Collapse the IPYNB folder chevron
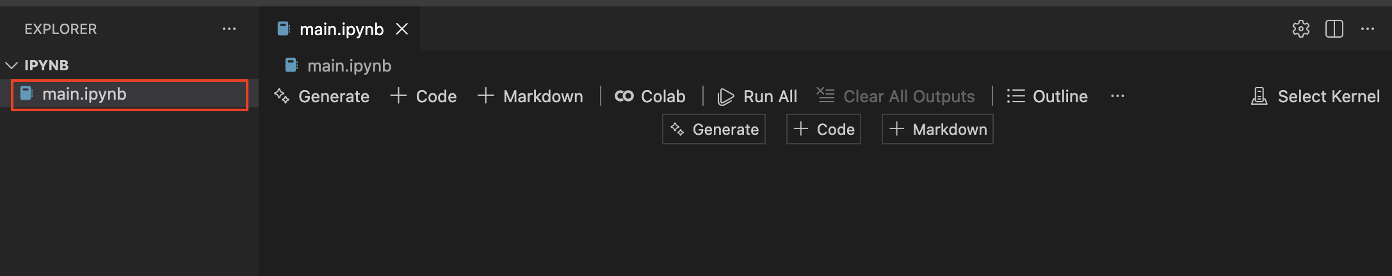 [12, 65]
